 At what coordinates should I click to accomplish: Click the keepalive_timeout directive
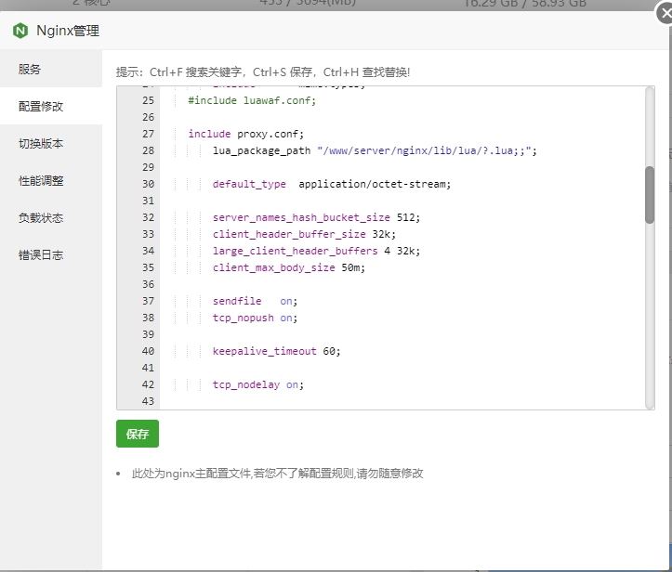pos(264,351)
